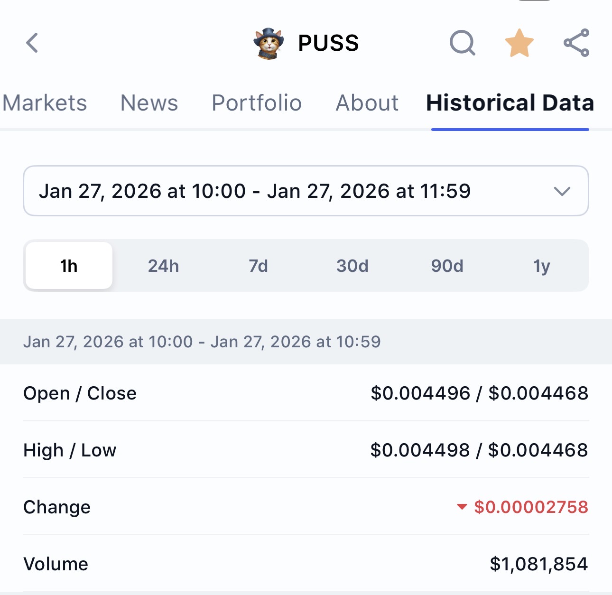Go to the Portfolio tab
Image resolution: width=612 pixels, height=595 pixels.
point(257,103)
